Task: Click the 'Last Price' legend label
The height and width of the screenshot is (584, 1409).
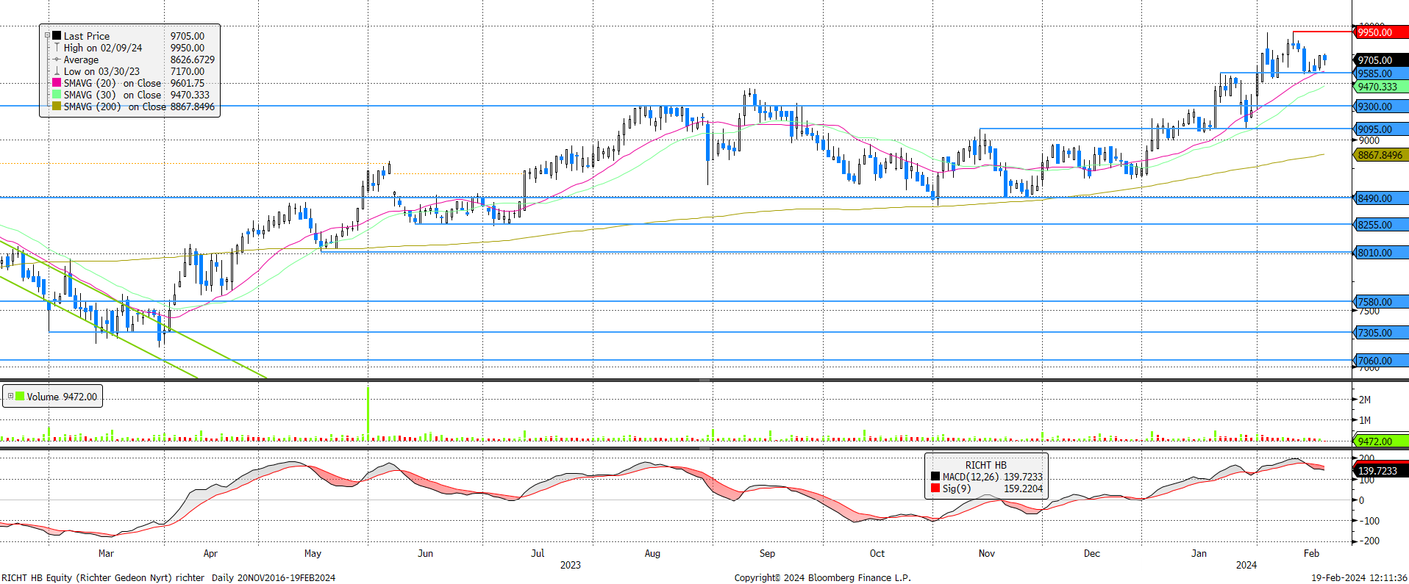Action: (x=87, y=36)
